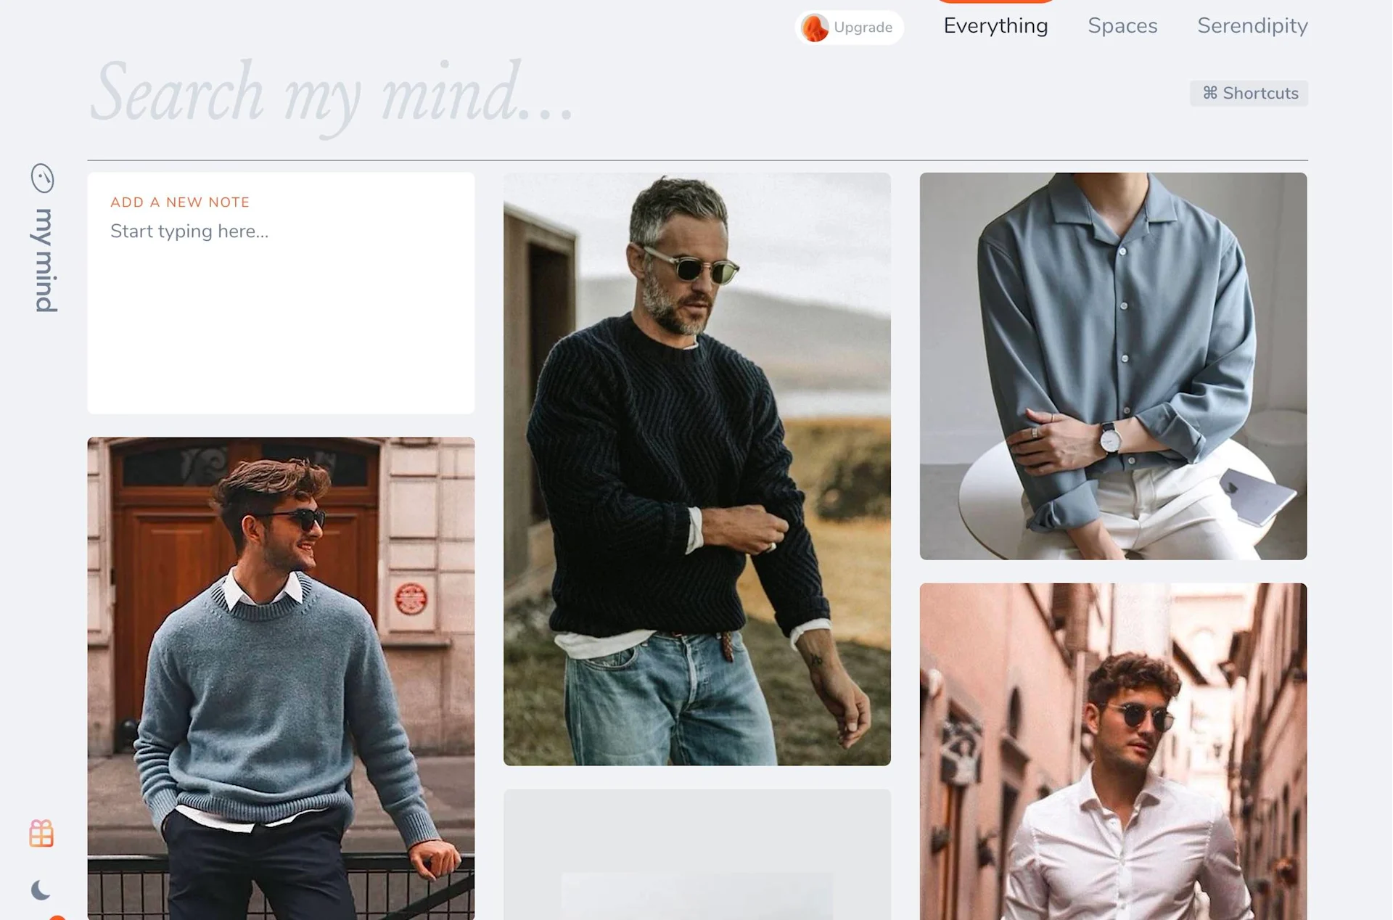1393x920 pixels.
Task: Open the Shortcuts button
Action: click(x=1249, y=94)
